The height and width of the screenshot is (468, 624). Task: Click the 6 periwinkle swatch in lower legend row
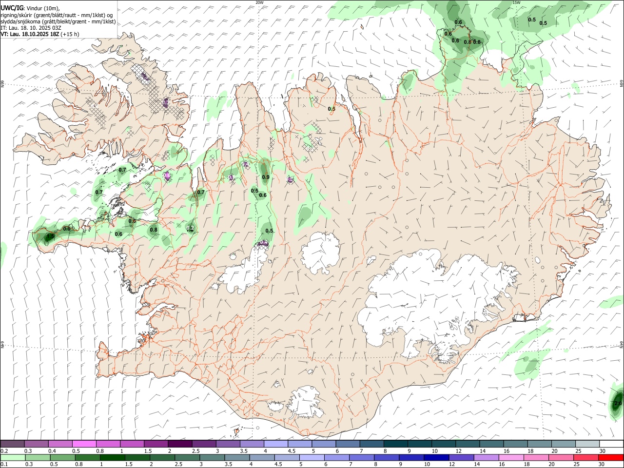point(337,457)
